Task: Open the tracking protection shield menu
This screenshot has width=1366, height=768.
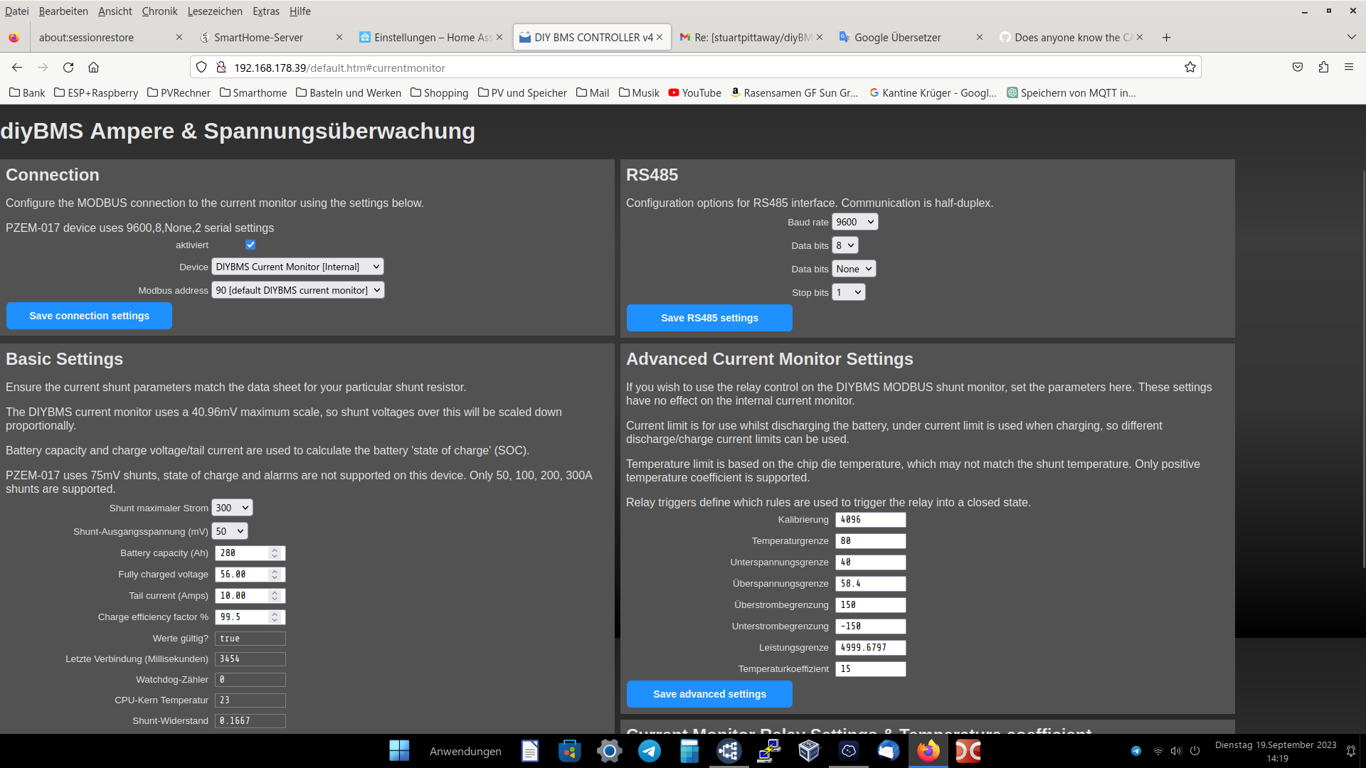Action: [x=201, y=67]
